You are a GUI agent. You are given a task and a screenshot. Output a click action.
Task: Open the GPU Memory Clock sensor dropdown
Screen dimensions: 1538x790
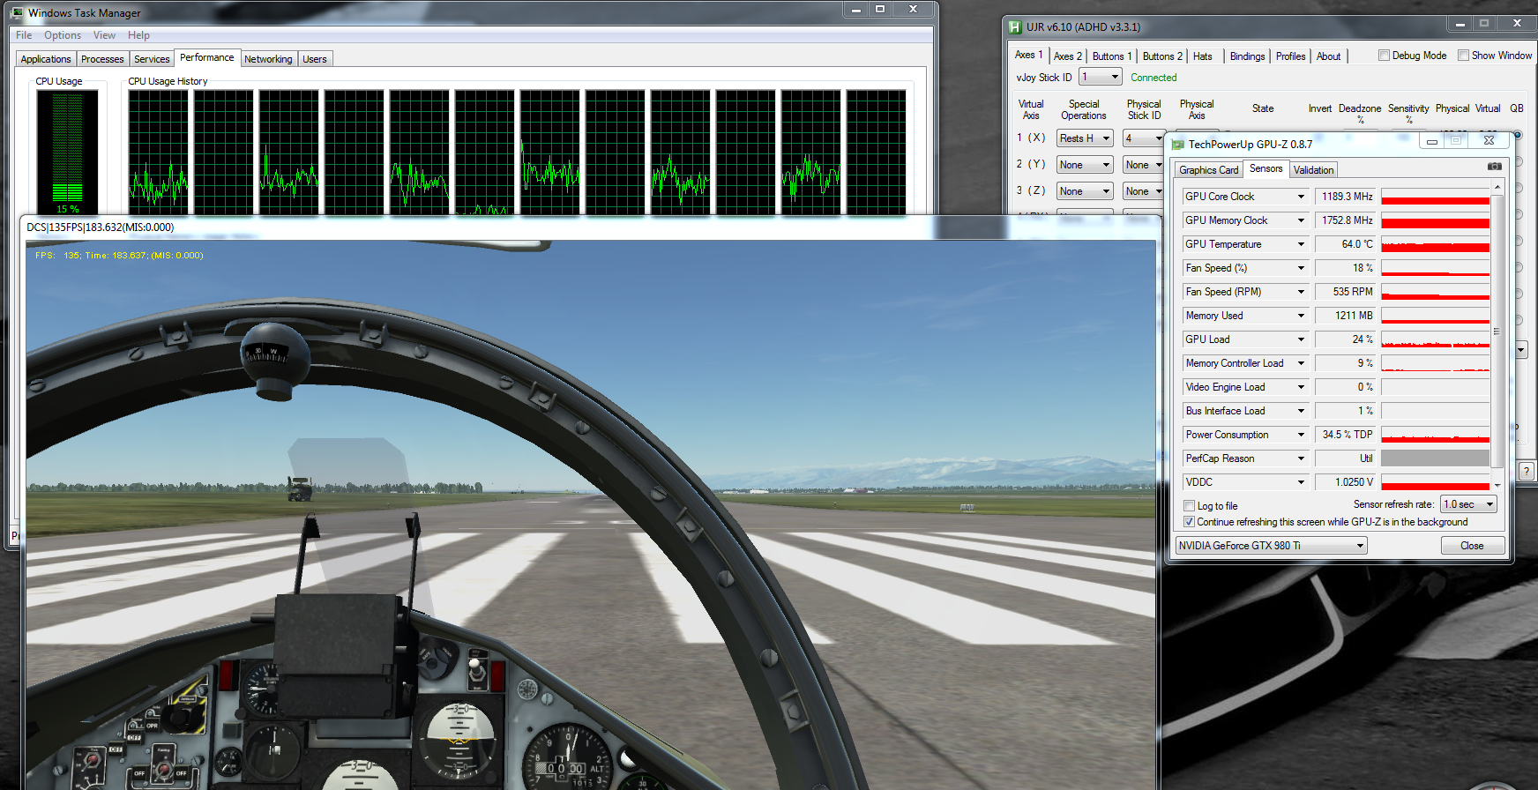click(x=1301, y=220)
